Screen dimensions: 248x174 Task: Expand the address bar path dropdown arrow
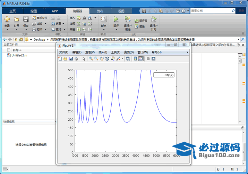point(238,39)
